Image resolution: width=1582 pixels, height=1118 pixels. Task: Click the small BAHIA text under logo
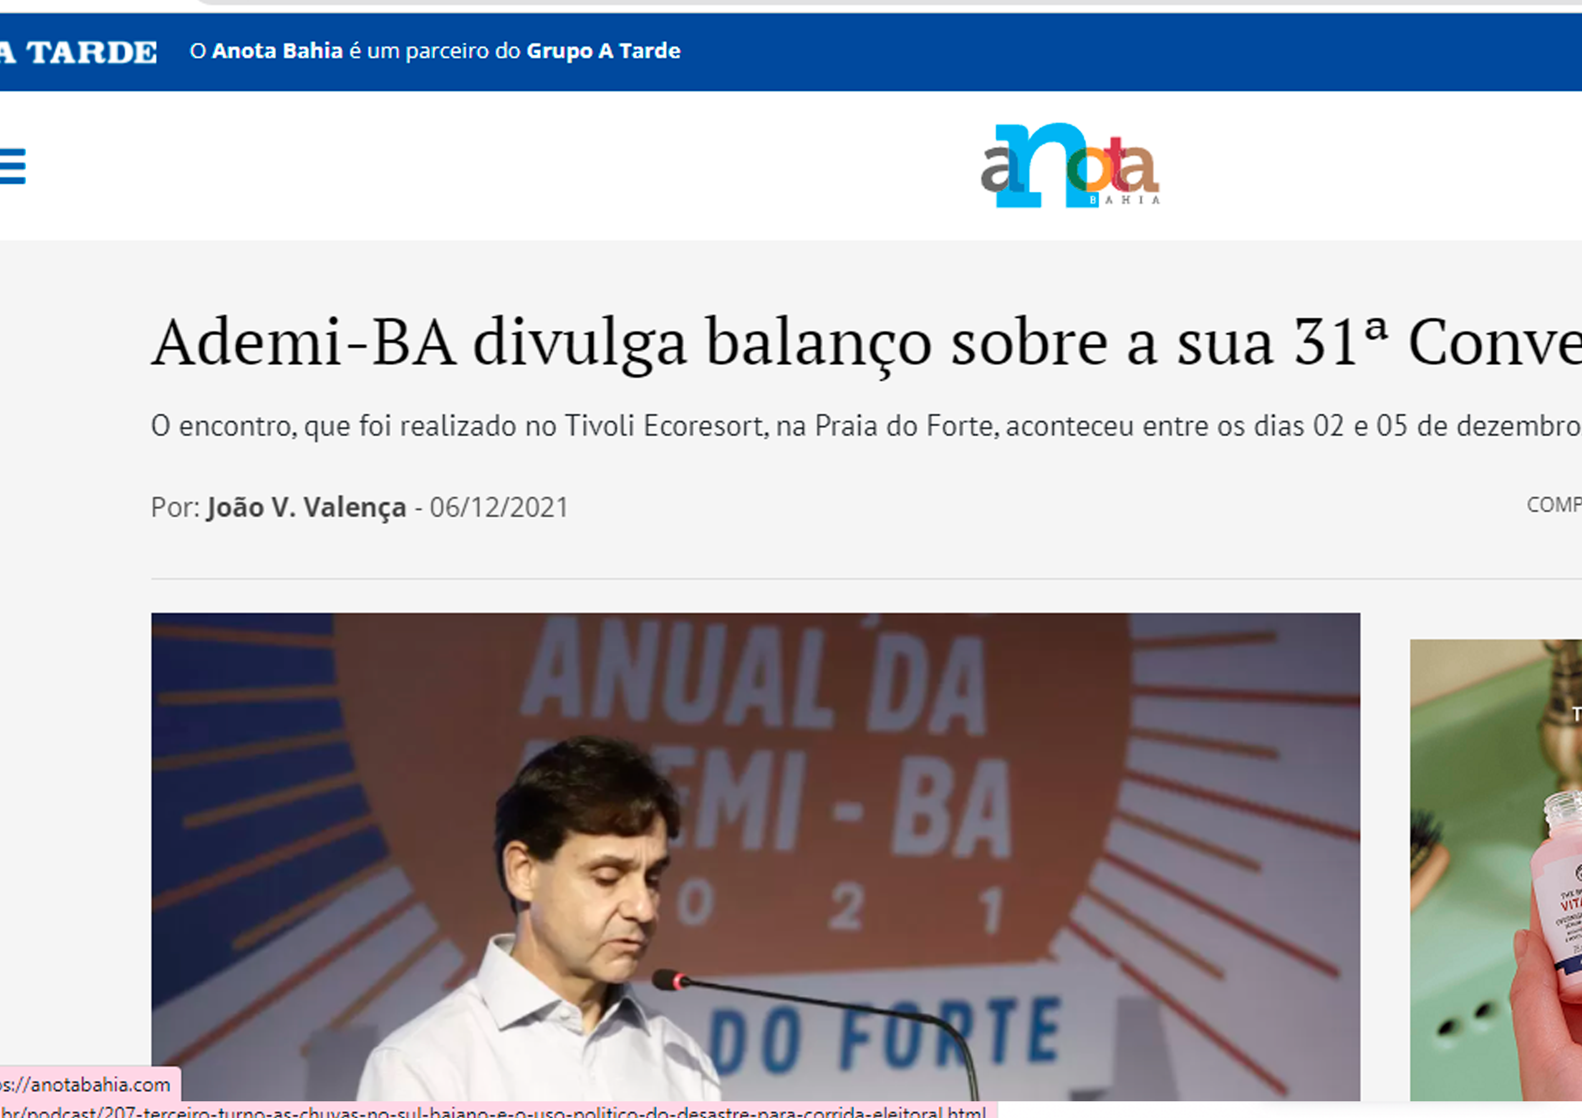tap(1124, 200)
